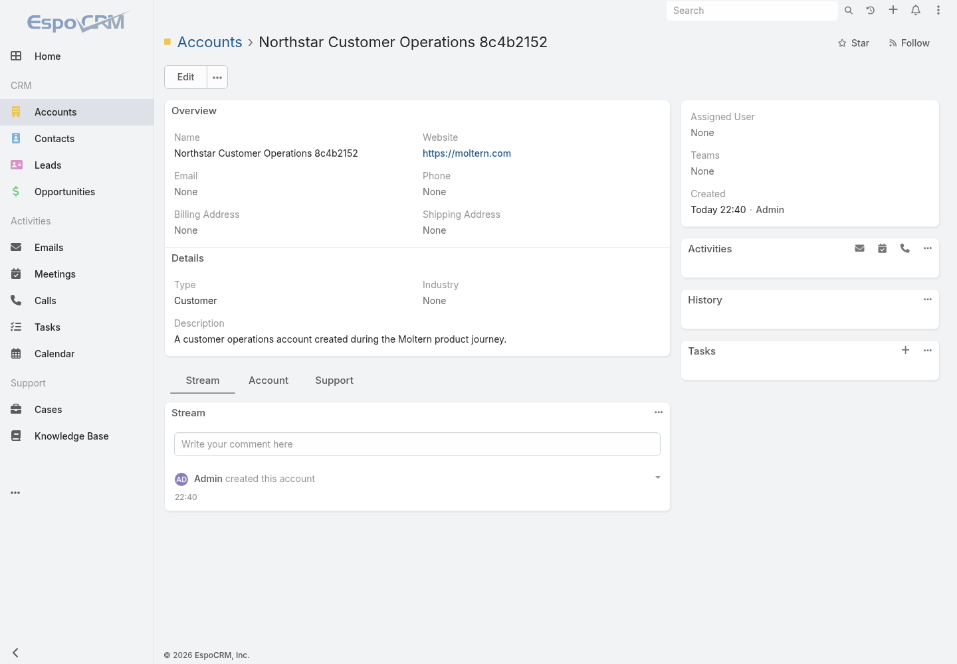Open Meetings in the sidebar
This screenshot has width=957, height=664.
77,274
